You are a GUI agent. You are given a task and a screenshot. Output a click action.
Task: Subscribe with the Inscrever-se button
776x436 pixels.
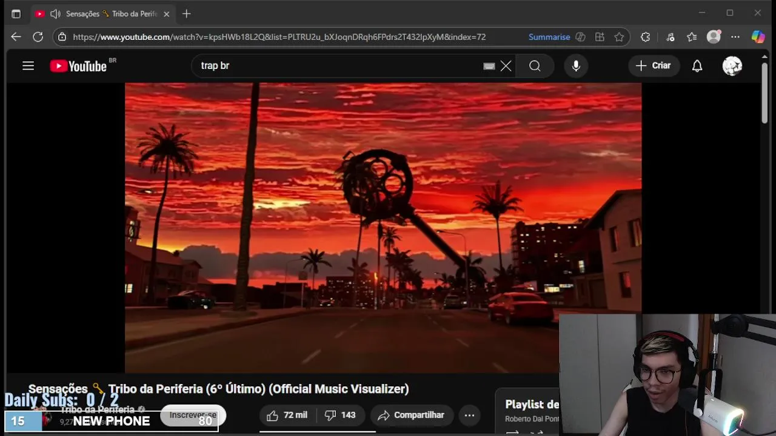(193, 415)
